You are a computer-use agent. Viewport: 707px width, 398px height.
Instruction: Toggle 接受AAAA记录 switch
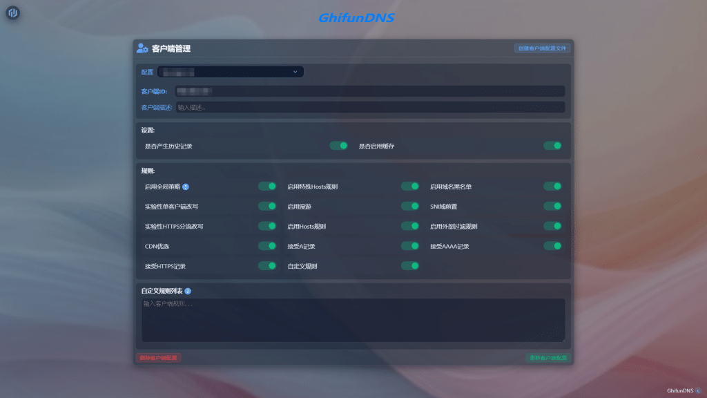[x=552, y=246]
